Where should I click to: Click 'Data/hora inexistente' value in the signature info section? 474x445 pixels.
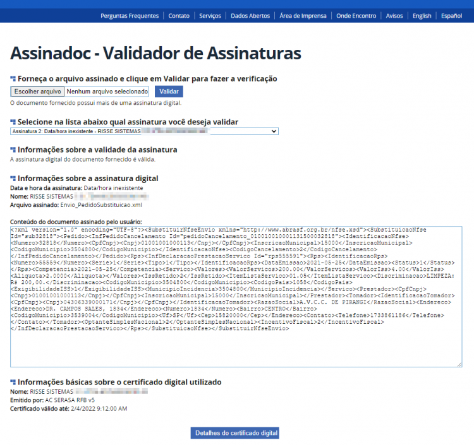pos(113,187)
